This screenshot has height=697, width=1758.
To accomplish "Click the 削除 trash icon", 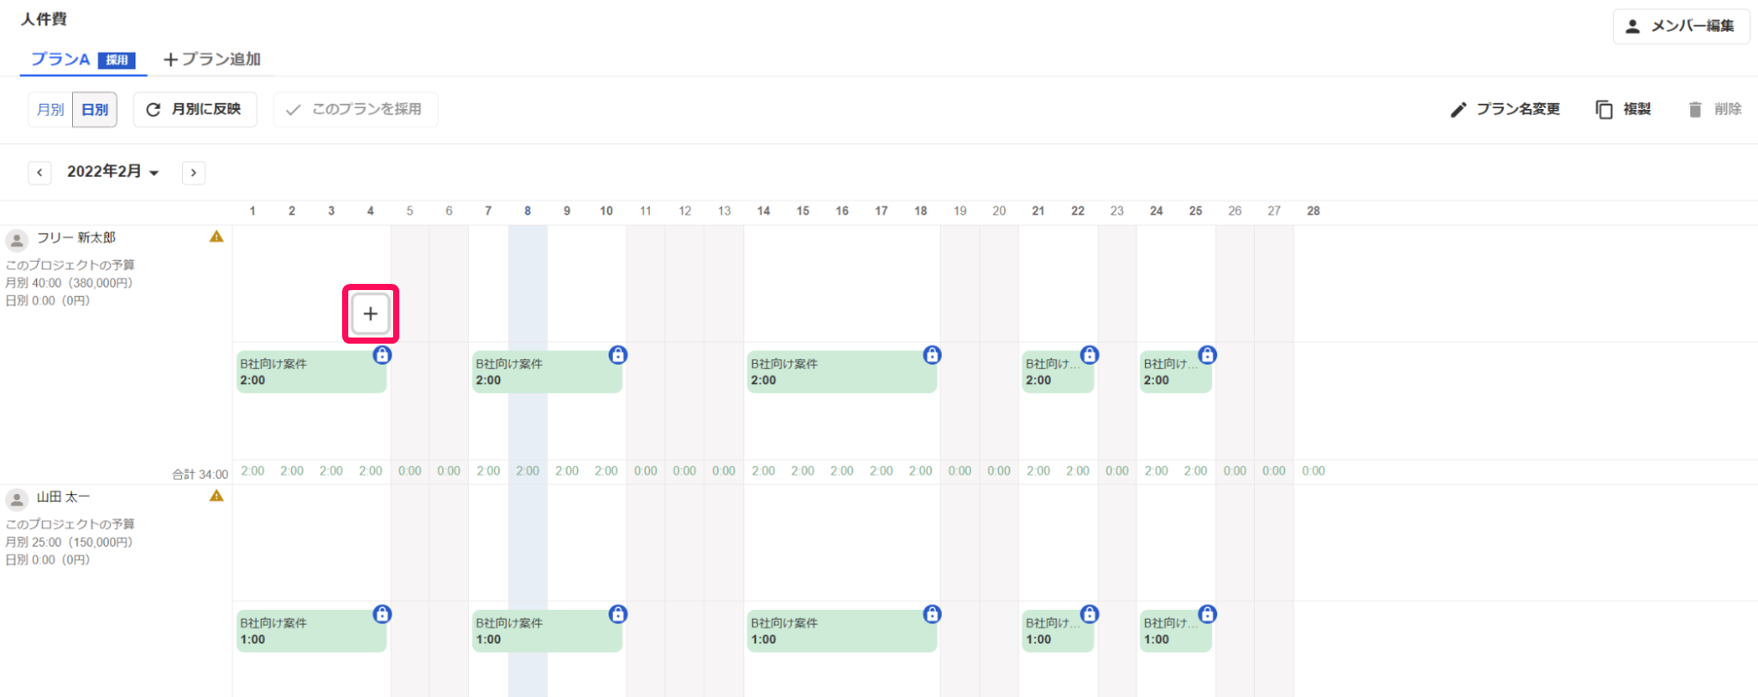I will (1695, 109).
